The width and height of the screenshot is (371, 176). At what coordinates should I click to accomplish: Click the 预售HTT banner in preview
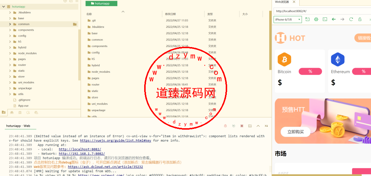point(323,121)
